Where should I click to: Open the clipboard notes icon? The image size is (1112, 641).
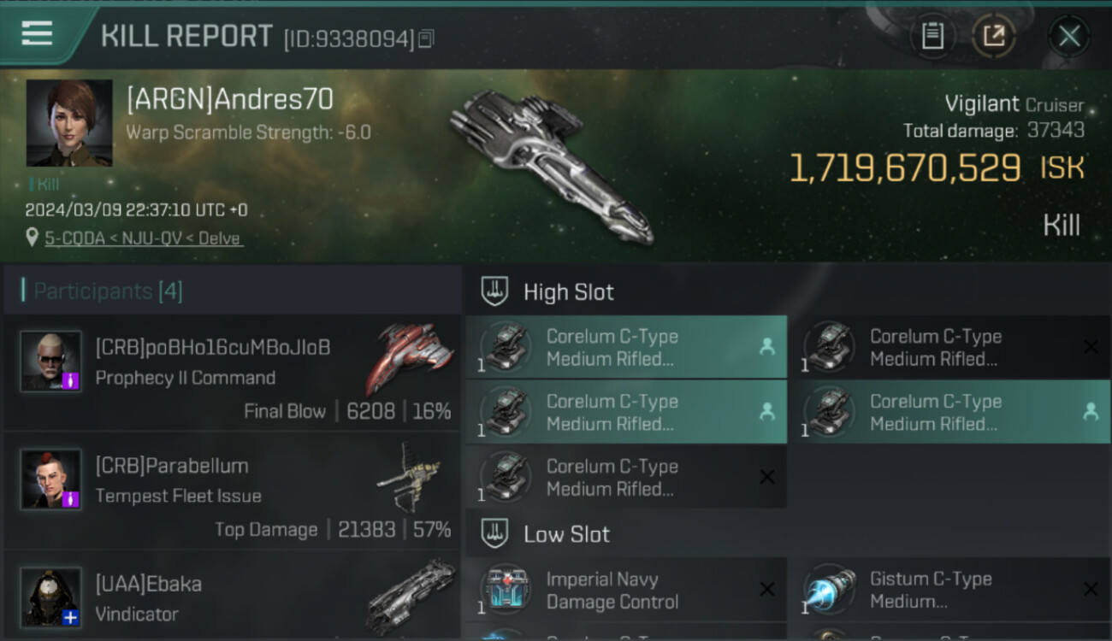point(932,36)
